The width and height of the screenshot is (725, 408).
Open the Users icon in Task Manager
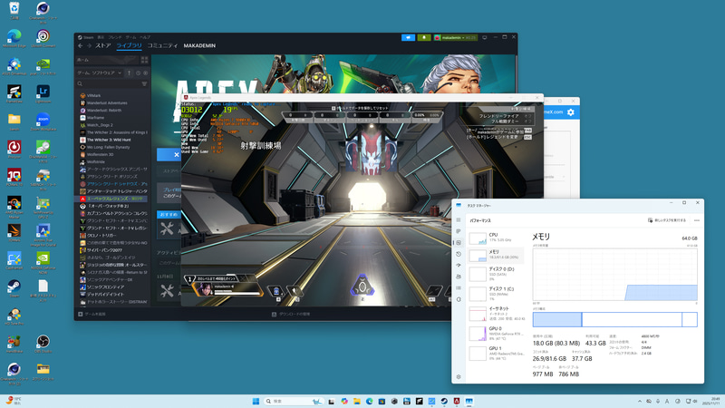(x=459, y=277)
